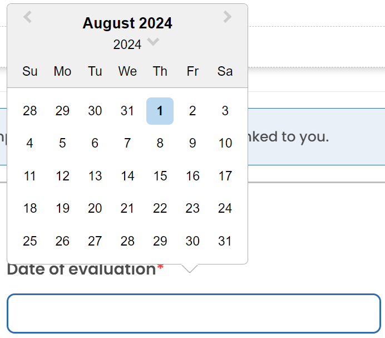Select August 29 in the calendar
This screenshot has height=338, width=385.
[160, 241]
